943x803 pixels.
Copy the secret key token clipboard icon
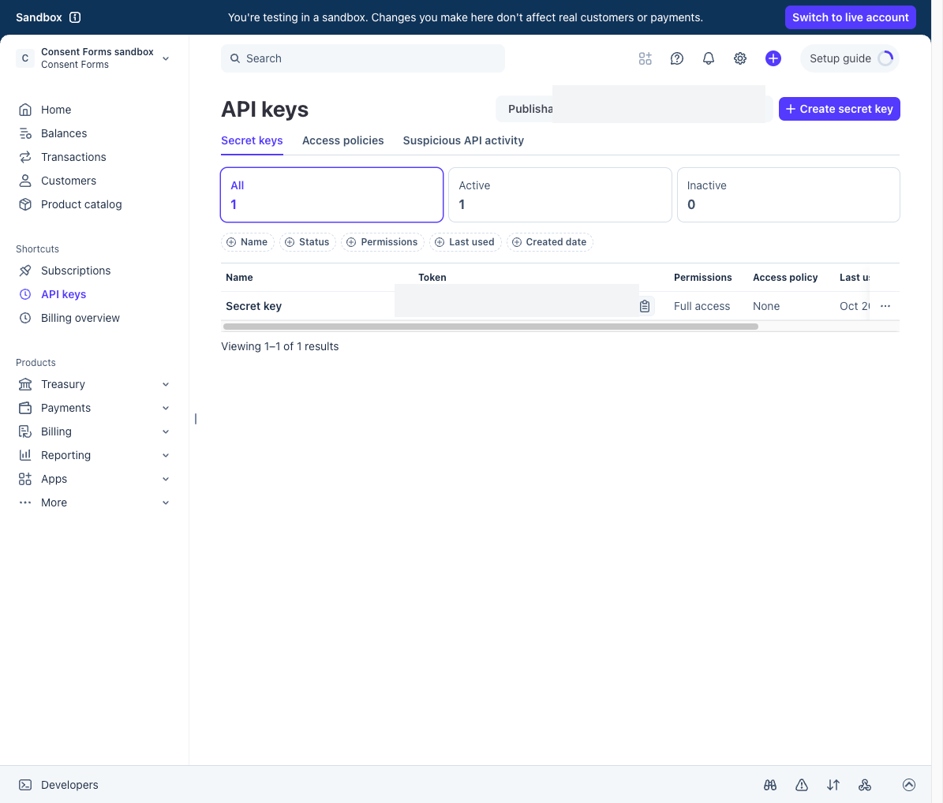(x=645, y=306)
